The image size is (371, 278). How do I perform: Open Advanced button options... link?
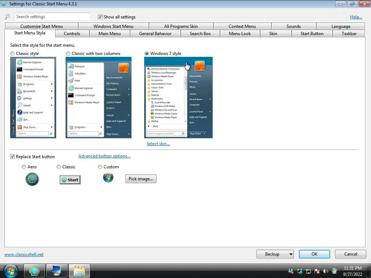click(x=104, y=156)
